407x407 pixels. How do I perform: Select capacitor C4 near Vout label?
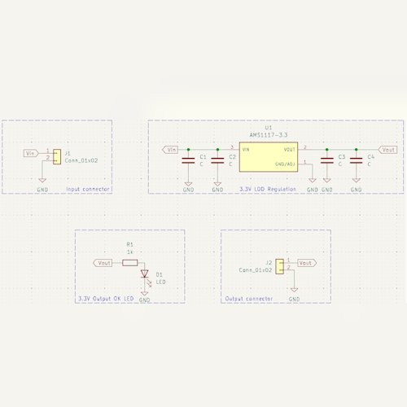point(357,160)
